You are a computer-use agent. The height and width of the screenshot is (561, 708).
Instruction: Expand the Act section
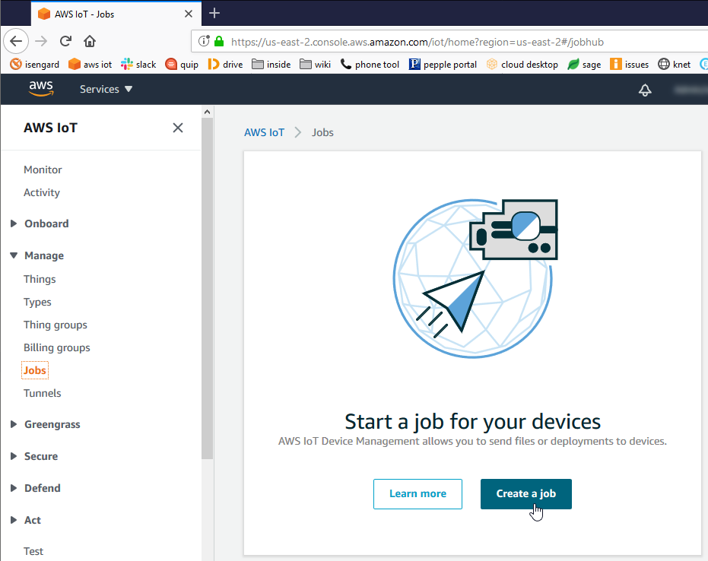coord(26,520)
